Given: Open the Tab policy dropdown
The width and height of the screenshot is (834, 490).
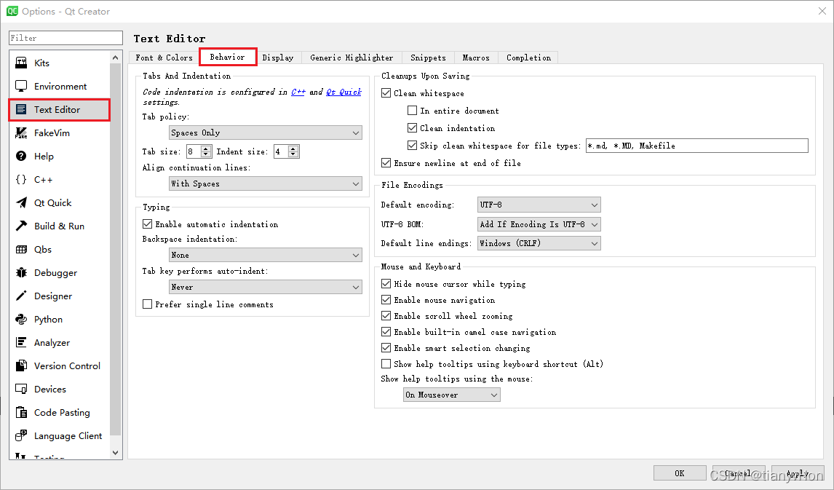Looking at the screenshot, I should click(266, 133).
